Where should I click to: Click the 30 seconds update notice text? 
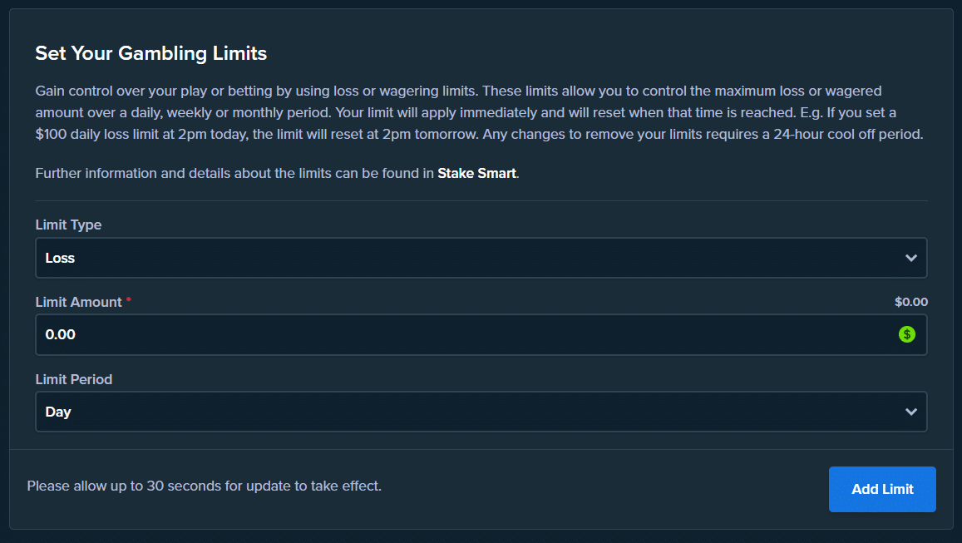click(204, 486)
